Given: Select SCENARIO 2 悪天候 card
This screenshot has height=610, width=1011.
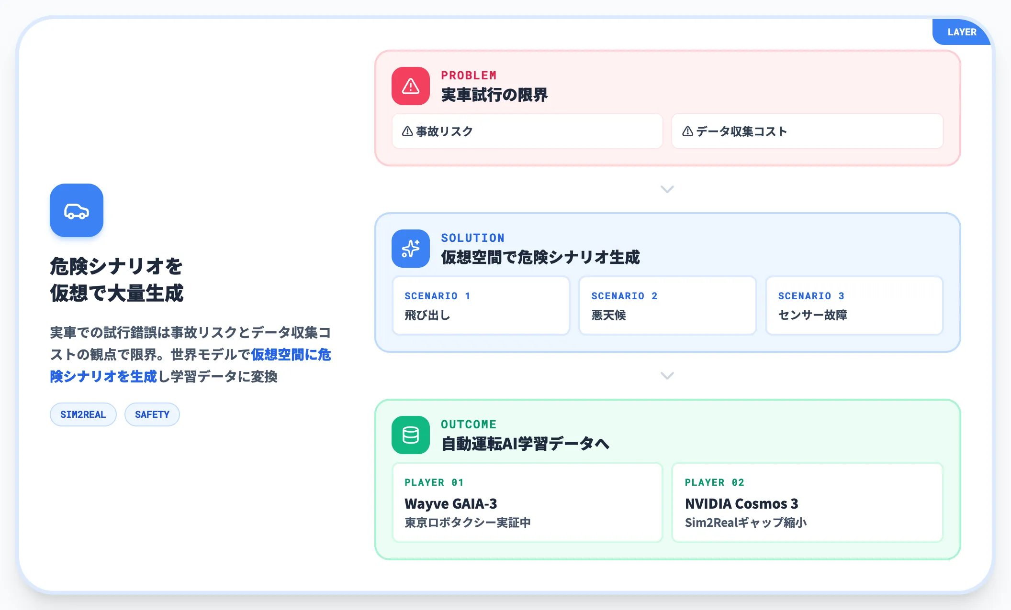Looking at the screenshot, I should point(668,305).
